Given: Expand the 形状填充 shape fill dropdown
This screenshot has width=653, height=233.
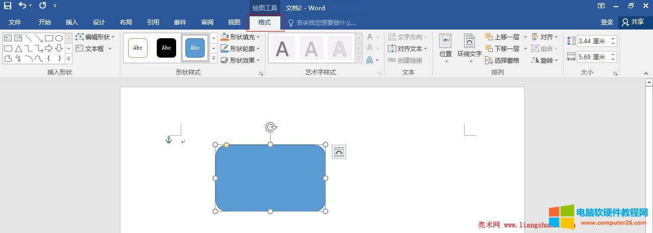Looking at the screenshot, I should (258, 37).
